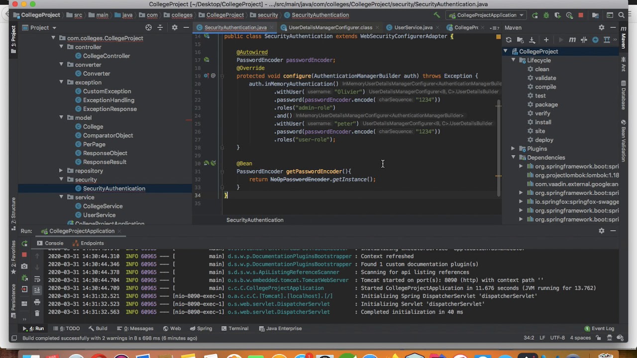Clear console output with the trash icon
Viewport: 637px width, 358px height.
pos(37,313)
